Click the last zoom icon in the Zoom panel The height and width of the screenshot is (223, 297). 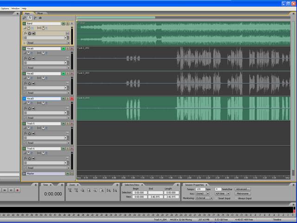[115, 190]
